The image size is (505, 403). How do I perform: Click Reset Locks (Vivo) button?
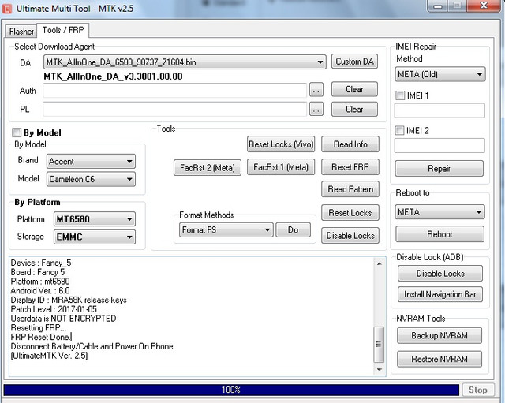(x=281, y=144)
